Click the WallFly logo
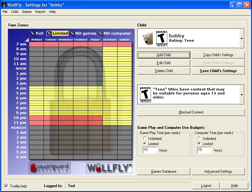Screen dimensions: 252x192 (x=109, y=167)
